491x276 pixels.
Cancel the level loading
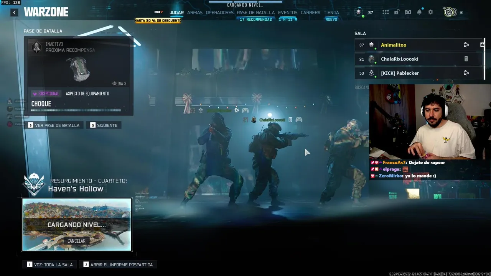76,241
